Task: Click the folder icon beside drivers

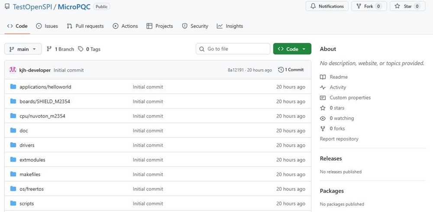Action: pyautogui.click(x=13, y=145)
